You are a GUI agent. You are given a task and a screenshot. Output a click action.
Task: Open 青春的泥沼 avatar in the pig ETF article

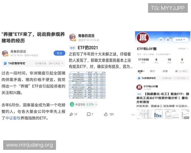pyautogui.click(x=5, y=53)
